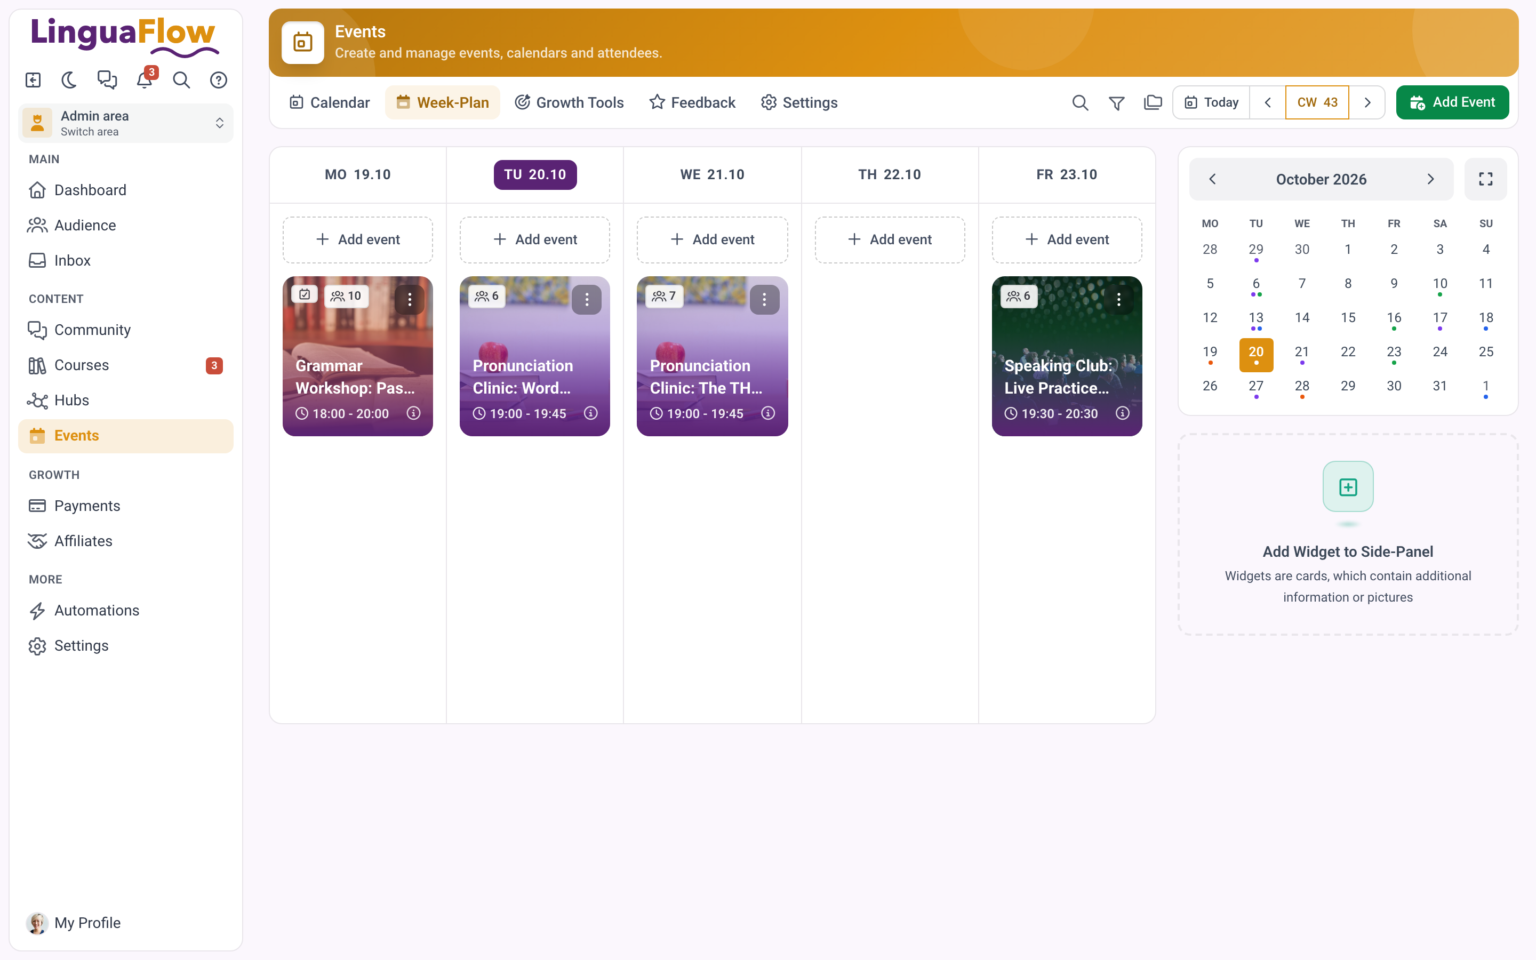Select October 23 in mini calendar
The height and width of the screenshot is (960, 1536).
point(1394,354)
